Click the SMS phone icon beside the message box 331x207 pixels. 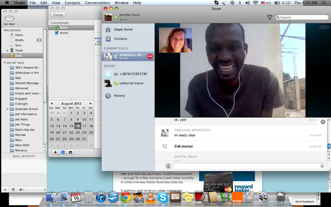point(168,166)
